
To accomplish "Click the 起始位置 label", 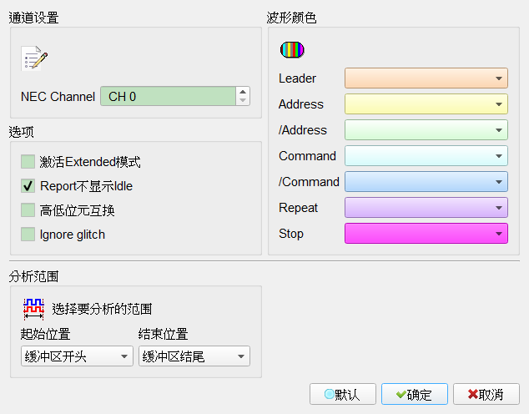I will pyautogui.click(x=46, y=334).
